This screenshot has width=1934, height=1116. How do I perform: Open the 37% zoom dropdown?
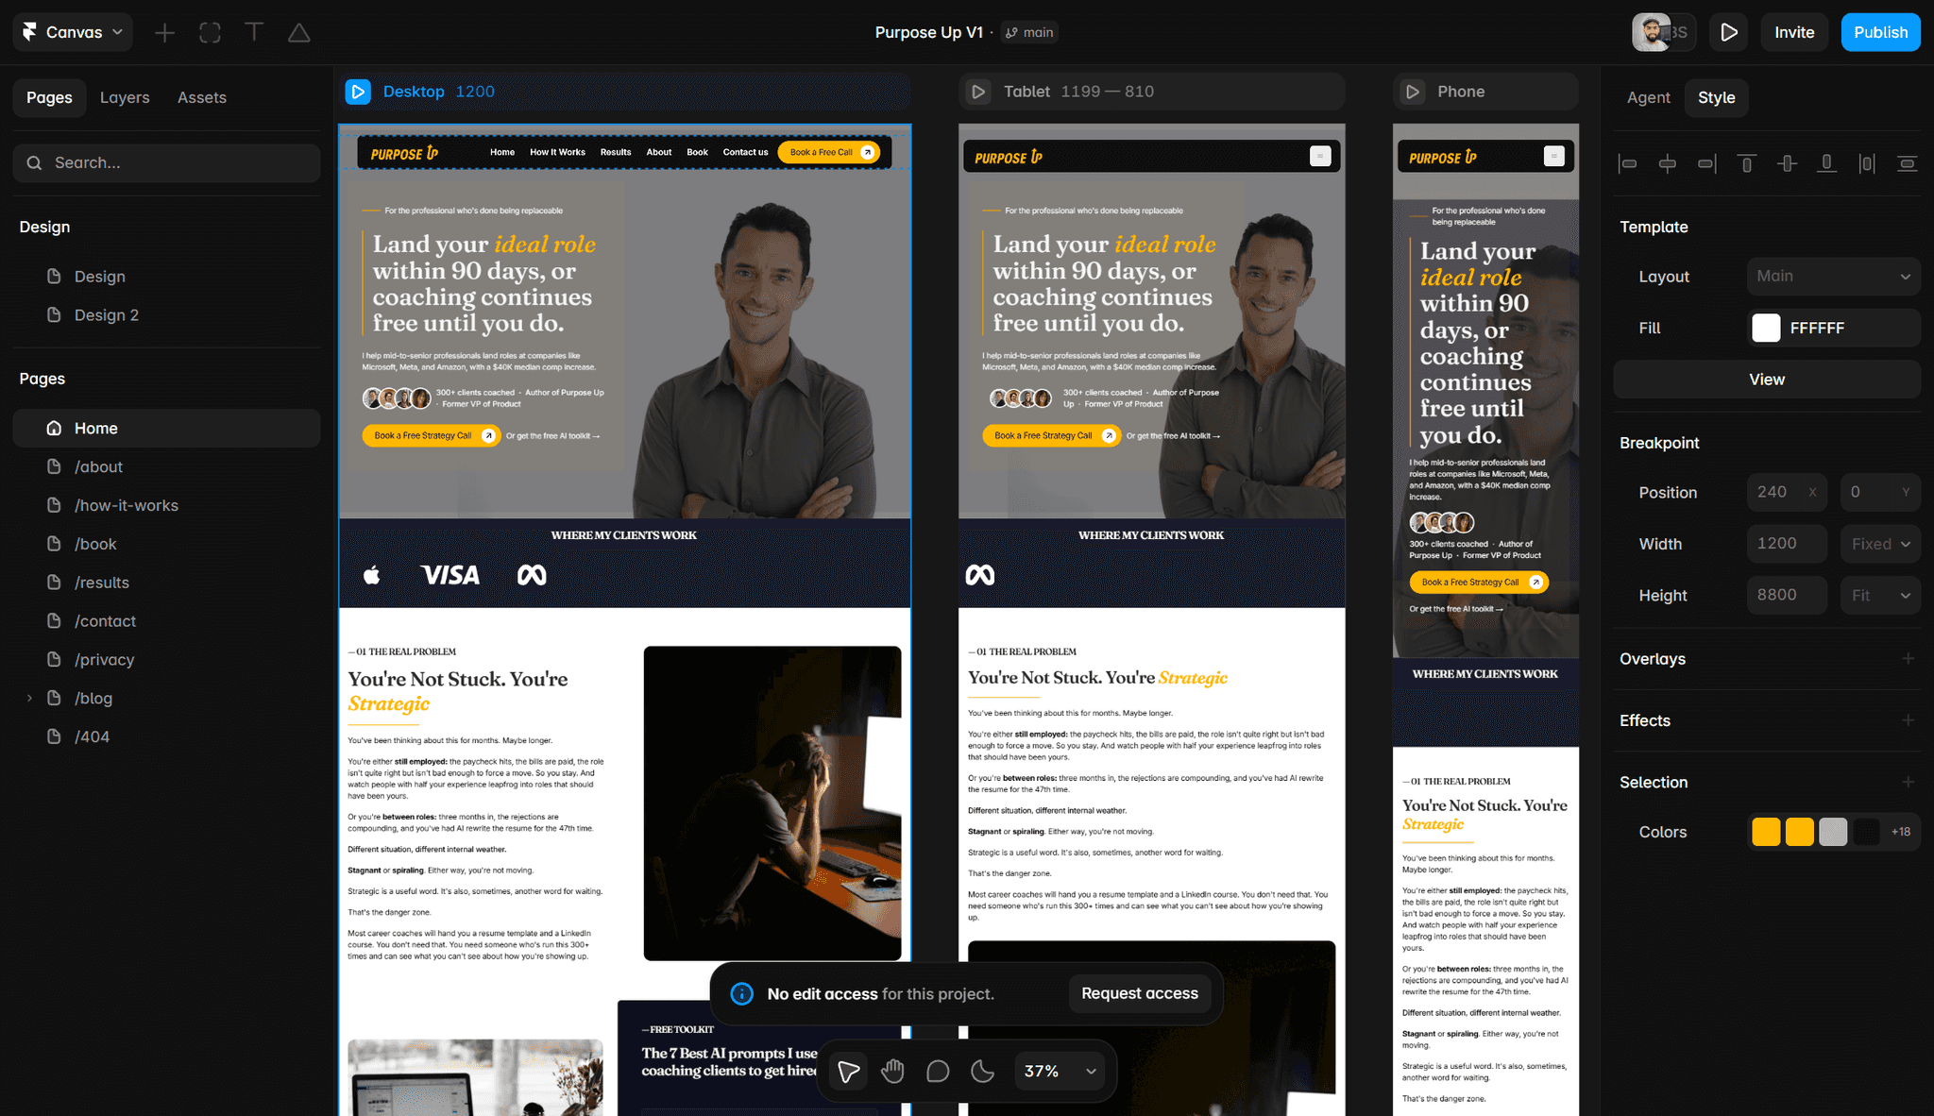[1060, 1071]
